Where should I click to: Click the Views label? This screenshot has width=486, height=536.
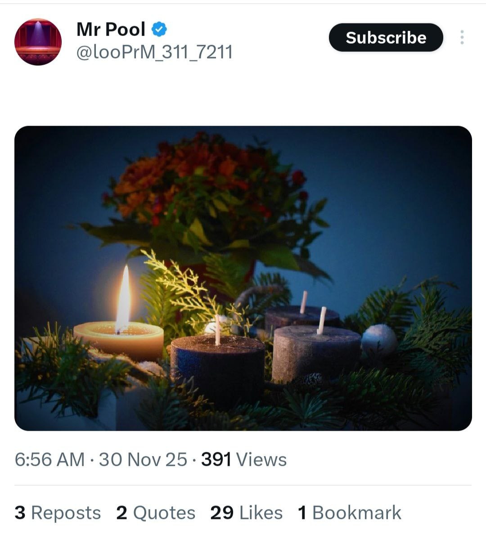[261, 459]
